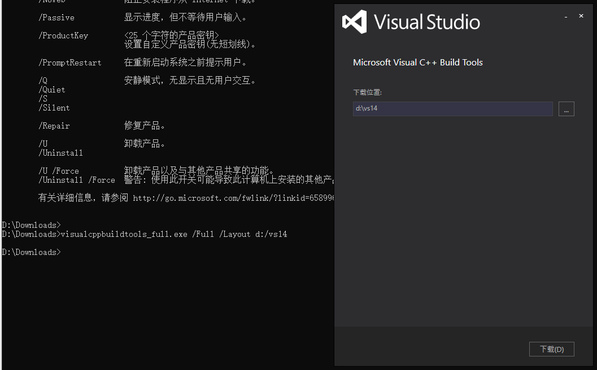Click the /ProductKey option in console

click(63, 36)
